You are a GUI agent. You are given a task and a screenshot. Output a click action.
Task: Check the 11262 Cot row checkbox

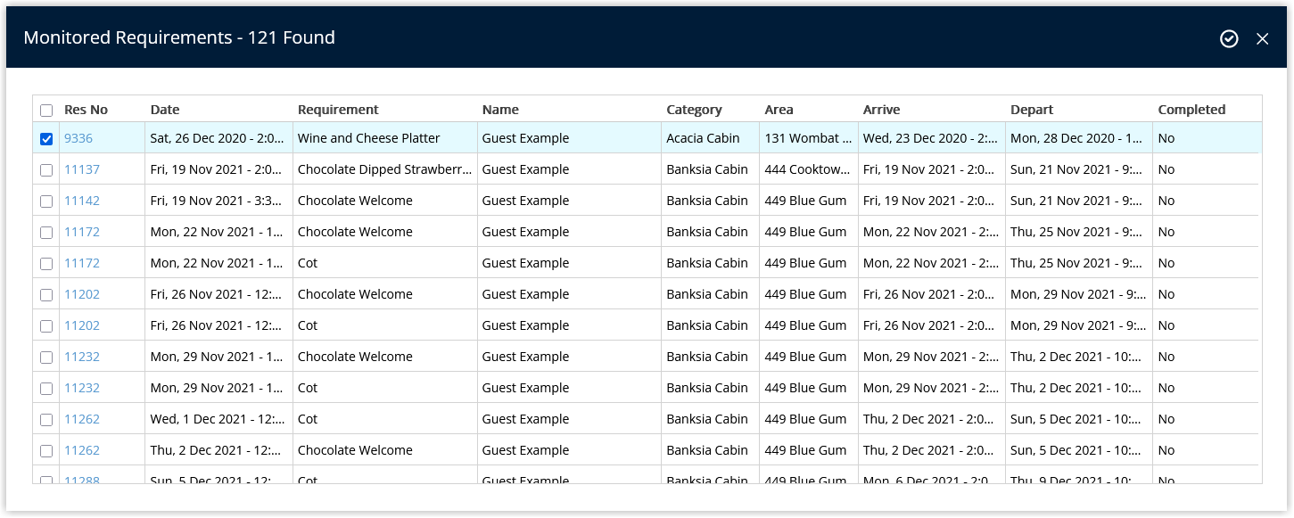pyautogui.click(x=46, y=420)
